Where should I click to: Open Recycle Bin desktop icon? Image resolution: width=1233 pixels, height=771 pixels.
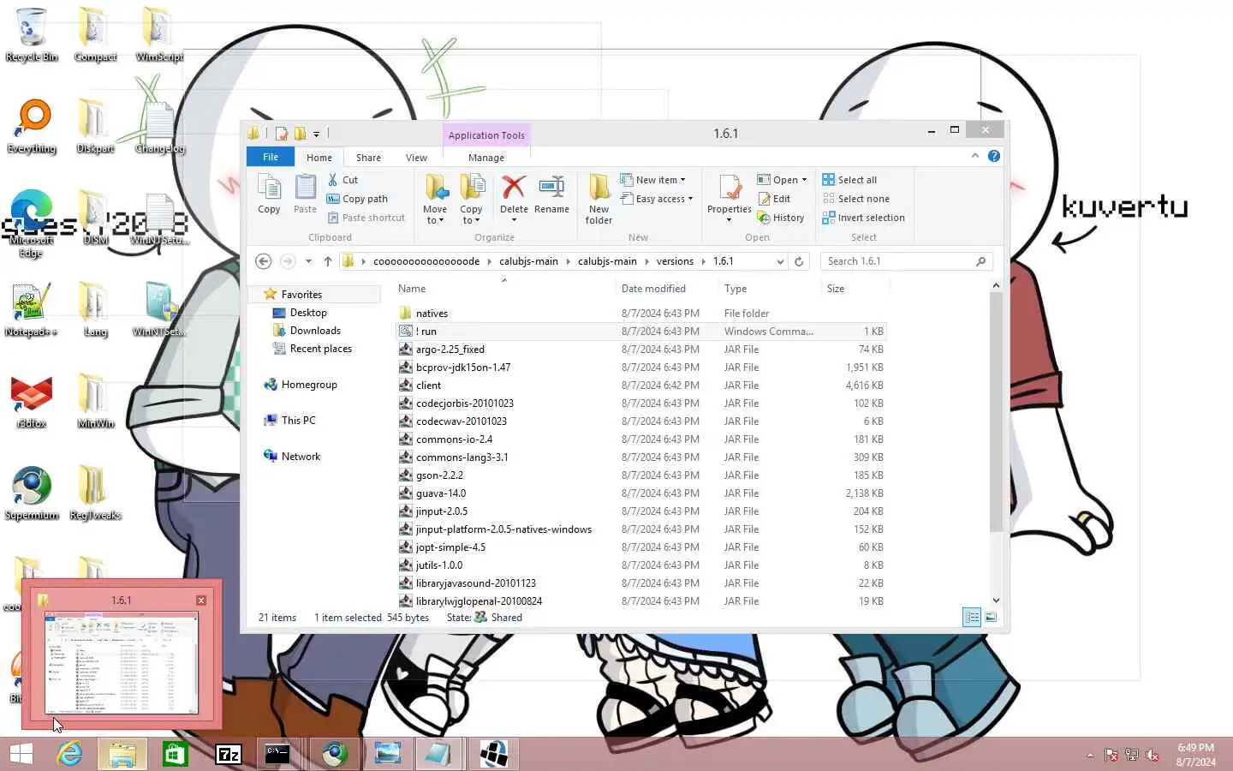pyautogui.click(x=32, y=35)
